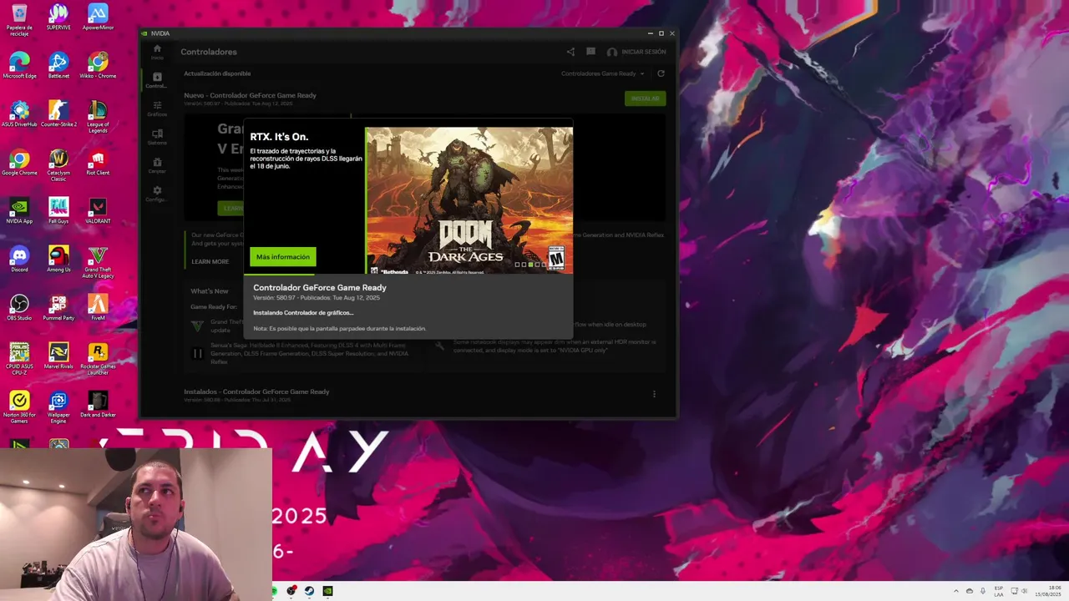The image size is (1069, 601).
Task: Open Marvel Rivals desktop shortcut
Action: pos(58,356)
